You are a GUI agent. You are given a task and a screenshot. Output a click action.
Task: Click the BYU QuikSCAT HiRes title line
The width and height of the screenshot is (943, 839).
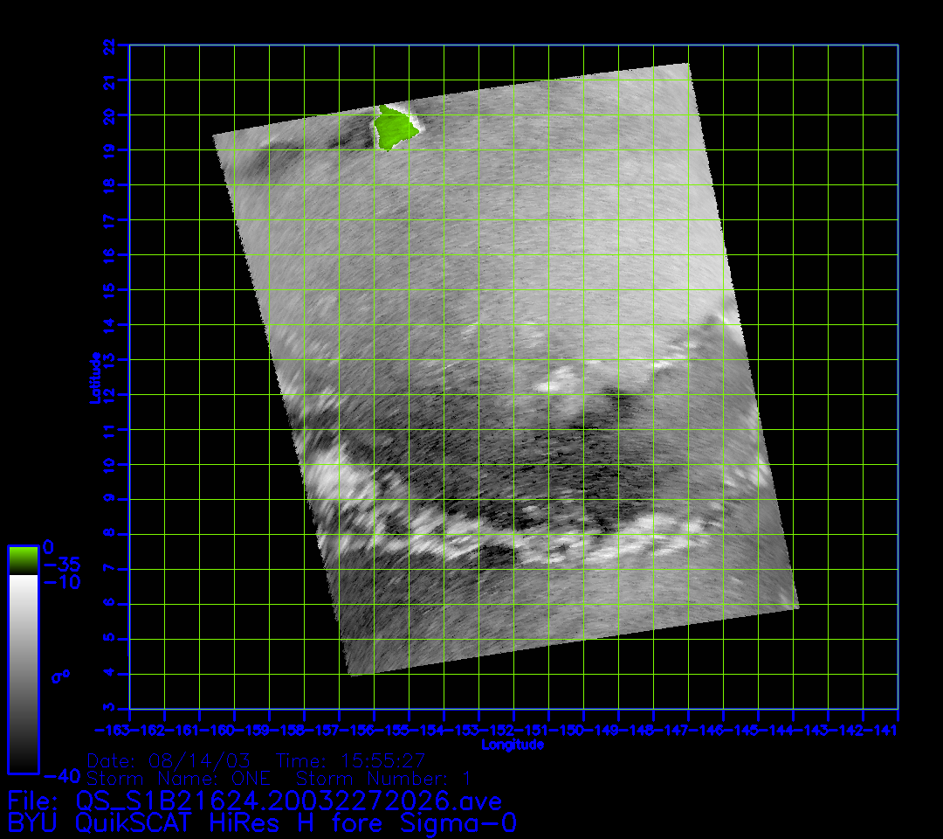point(262,823)
